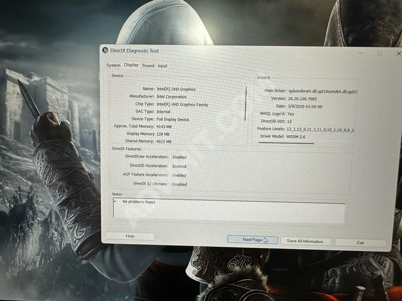Select the Display tab
Screen dimensions: 402x301
click(x=131, y=65)
